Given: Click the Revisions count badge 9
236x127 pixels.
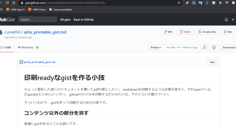Looking at the screenshot, I should tap(37, 47).
